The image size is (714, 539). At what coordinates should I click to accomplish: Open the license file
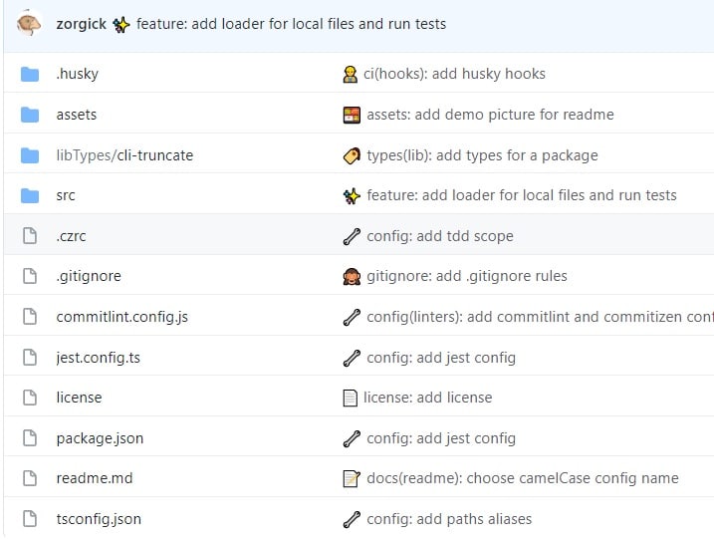tap(79, 398)
